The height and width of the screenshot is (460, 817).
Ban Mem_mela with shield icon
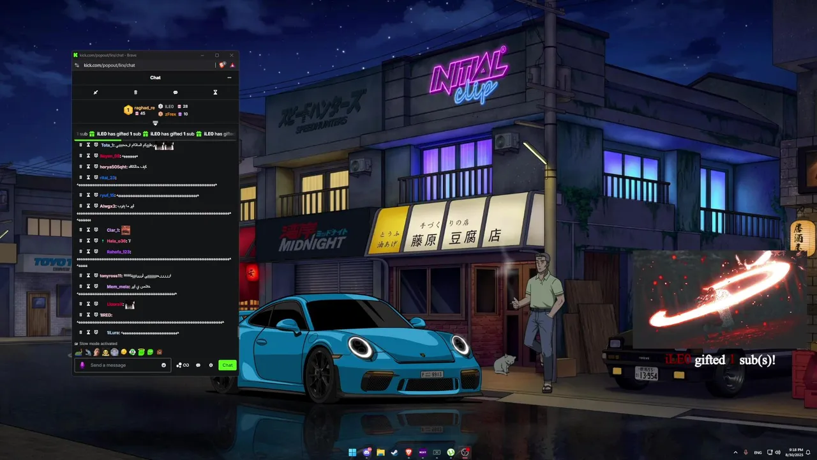pos(96,286)
